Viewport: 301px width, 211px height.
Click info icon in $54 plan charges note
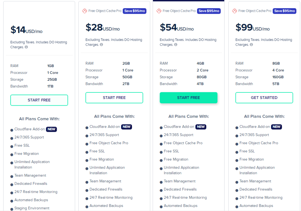pos(176,45)
